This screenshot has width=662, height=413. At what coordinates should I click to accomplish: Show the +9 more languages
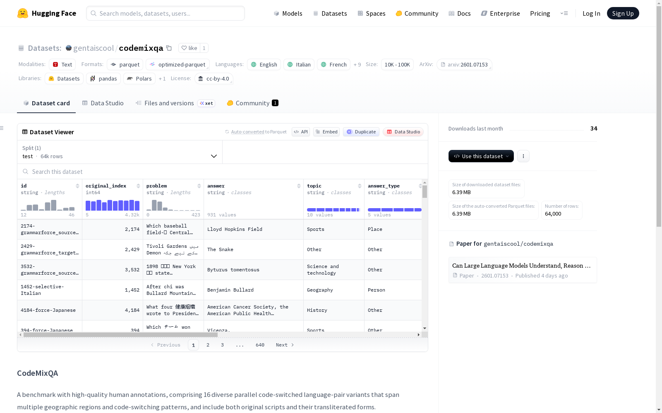tap(357, 64)
